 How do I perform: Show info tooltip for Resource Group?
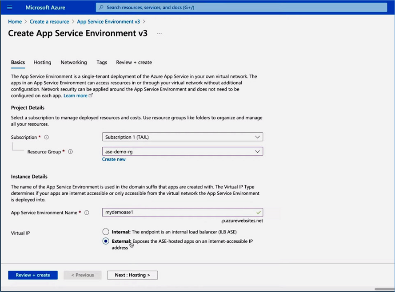[71, 152]
